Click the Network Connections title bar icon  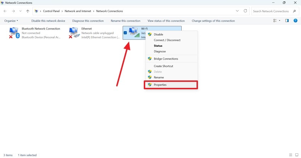pyautogui.click(x=2, y=3)
